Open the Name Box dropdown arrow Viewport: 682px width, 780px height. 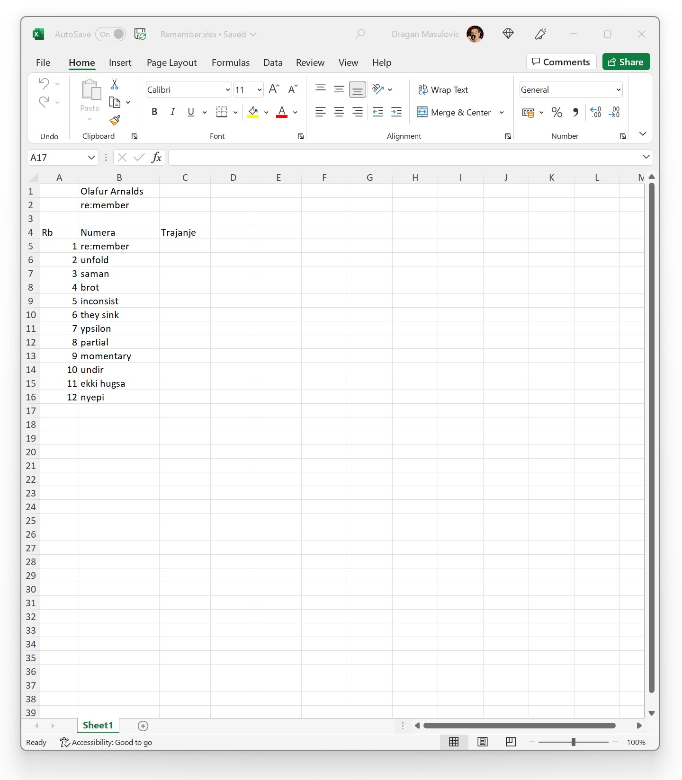click(x=91, y=158)
